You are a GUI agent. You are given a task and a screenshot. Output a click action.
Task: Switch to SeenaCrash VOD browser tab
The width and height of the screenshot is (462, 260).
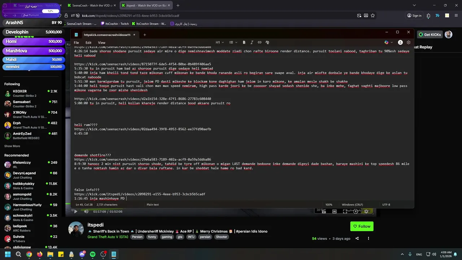coord(91,5)
